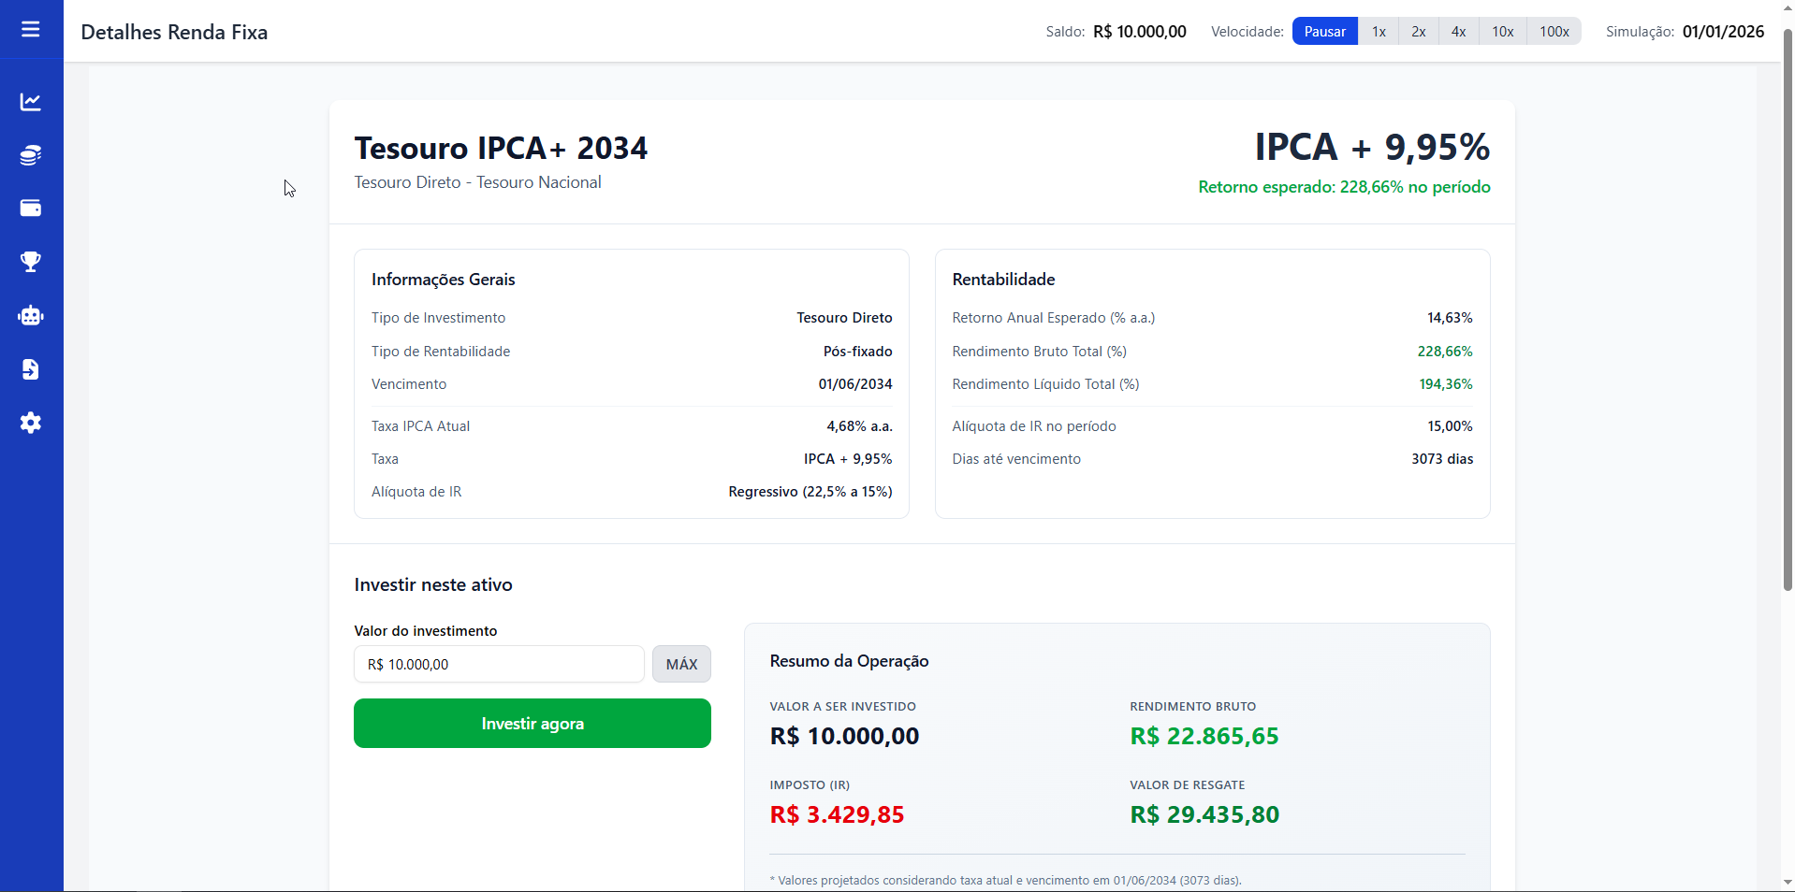The width and height of the screenshot is (1795, 892).
Task: Click the MÁX button
Action: coord(681,664)
